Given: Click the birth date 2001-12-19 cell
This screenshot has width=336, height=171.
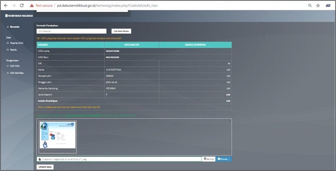Looking at the screenshot, I should tap(132, 82).
